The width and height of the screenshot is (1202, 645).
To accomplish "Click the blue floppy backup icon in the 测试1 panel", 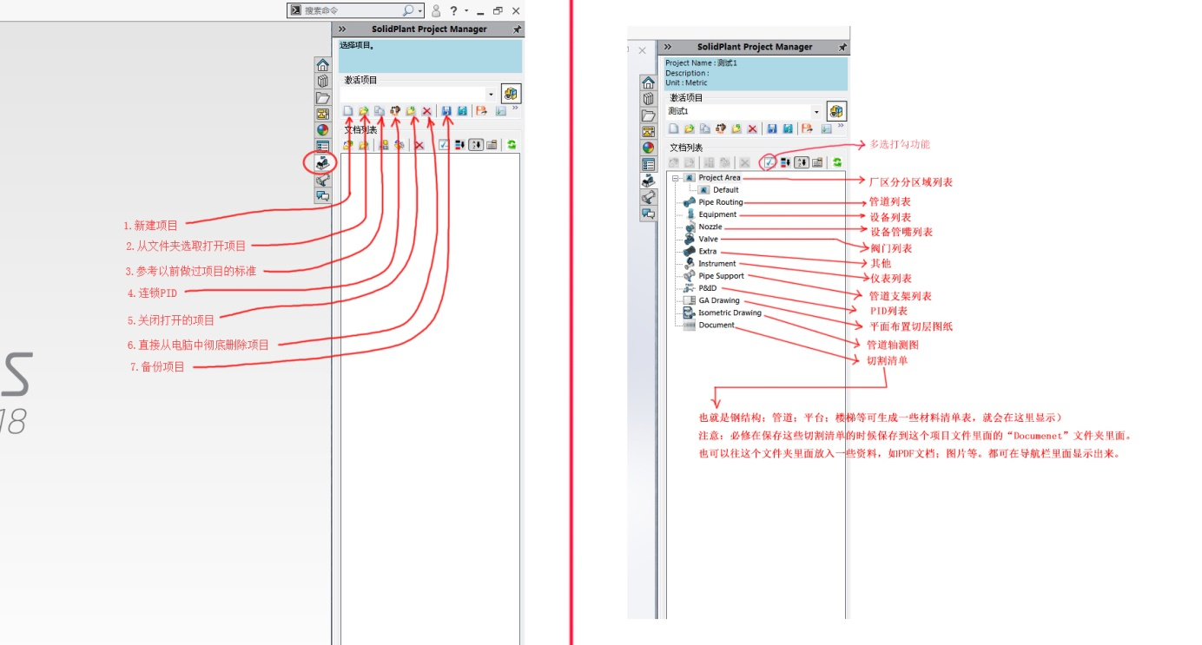I will [x=771, y=128].
